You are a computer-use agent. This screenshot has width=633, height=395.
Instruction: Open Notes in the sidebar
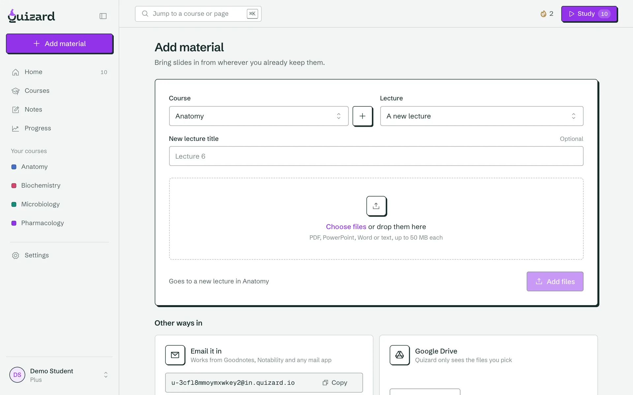59,110
